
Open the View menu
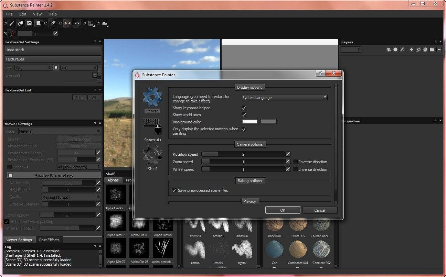click(37, 14)
